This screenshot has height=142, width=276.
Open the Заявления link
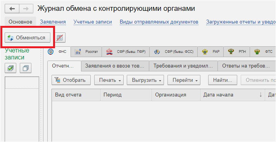pyautogui.click(x=53, y=22)
